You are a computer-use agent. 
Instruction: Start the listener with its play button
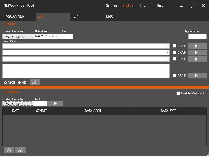[x=55, y=103]
